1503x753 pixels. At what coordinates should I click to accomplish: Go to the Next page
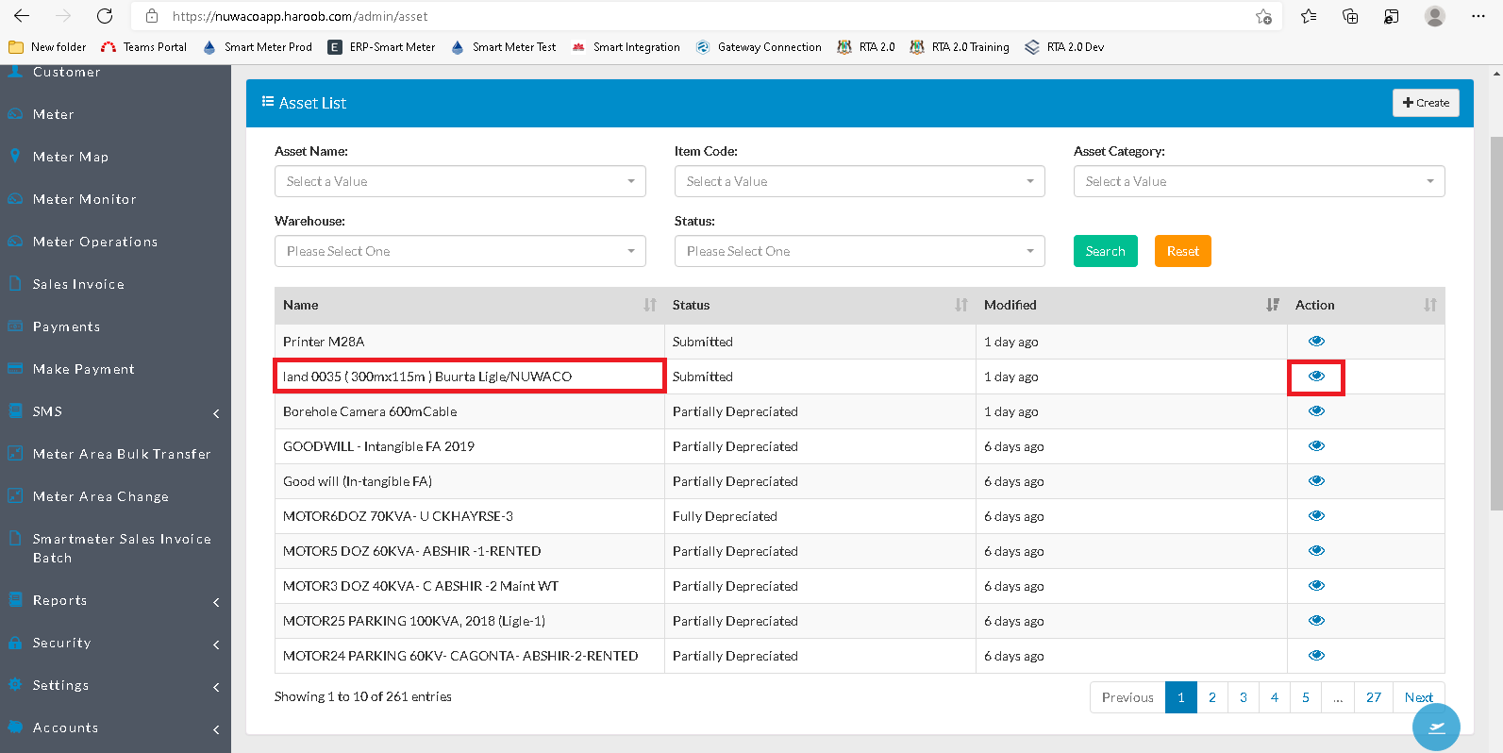click(x=1418, y=697)
